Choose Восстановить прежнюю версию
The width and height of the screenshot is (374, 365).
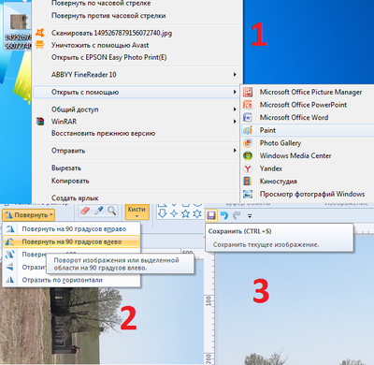(x=103, y=133)
